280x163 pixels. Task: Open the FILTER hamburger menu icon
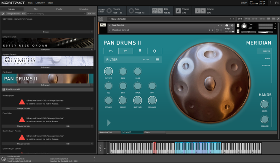[x=157, y=60]
